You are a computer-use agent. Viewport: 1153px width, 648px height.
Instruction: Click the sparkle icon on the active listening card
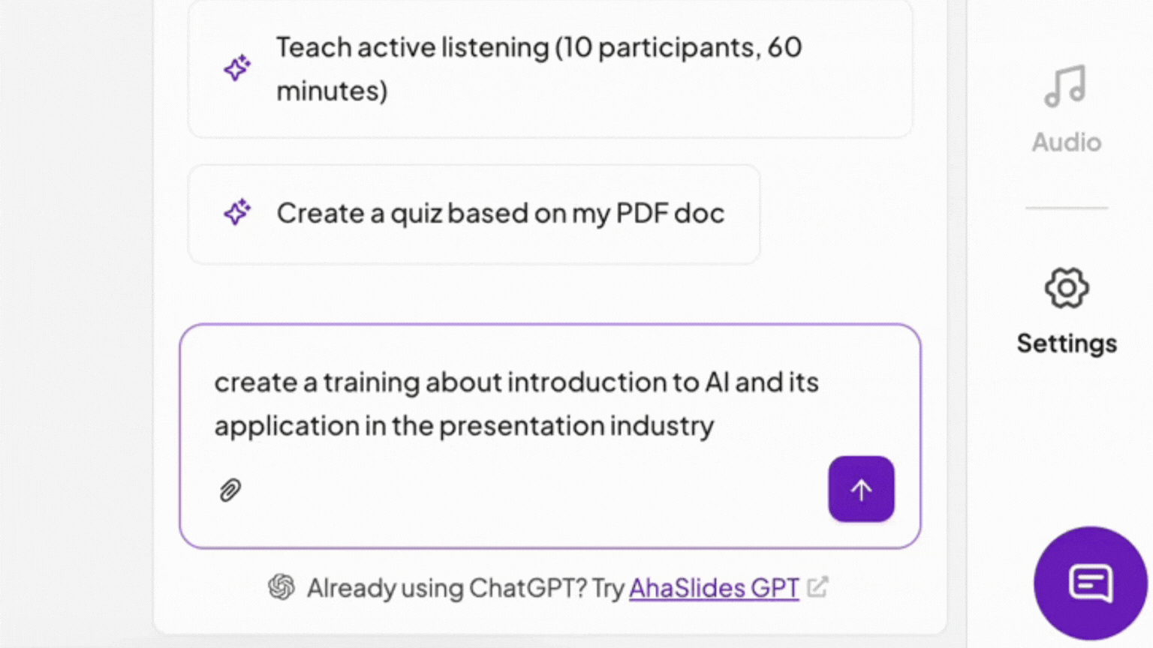tap(237, 68)
